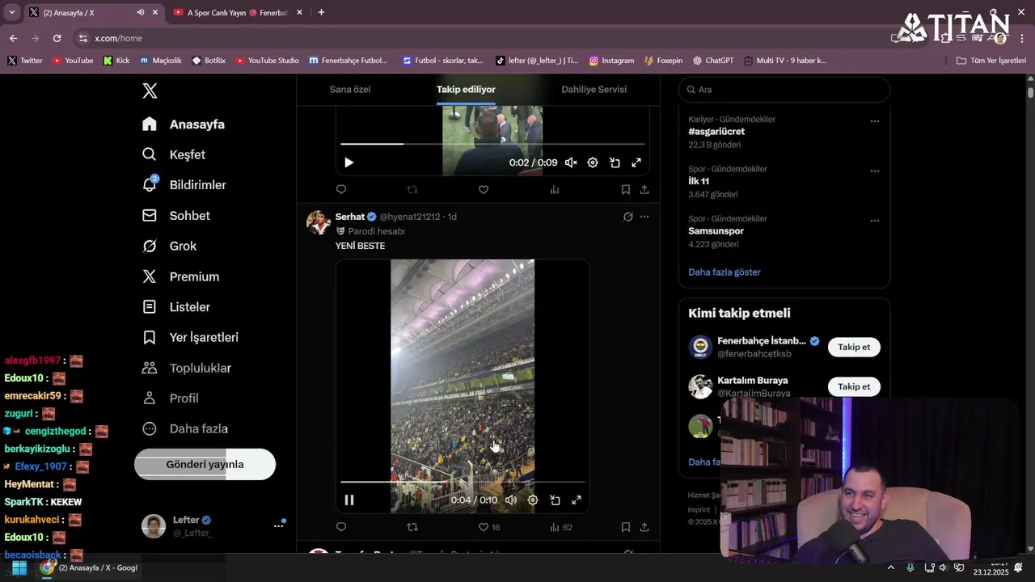Repost Serhat's YENİ BESTE post
1035x582 pixels.
tap(412, 527)
